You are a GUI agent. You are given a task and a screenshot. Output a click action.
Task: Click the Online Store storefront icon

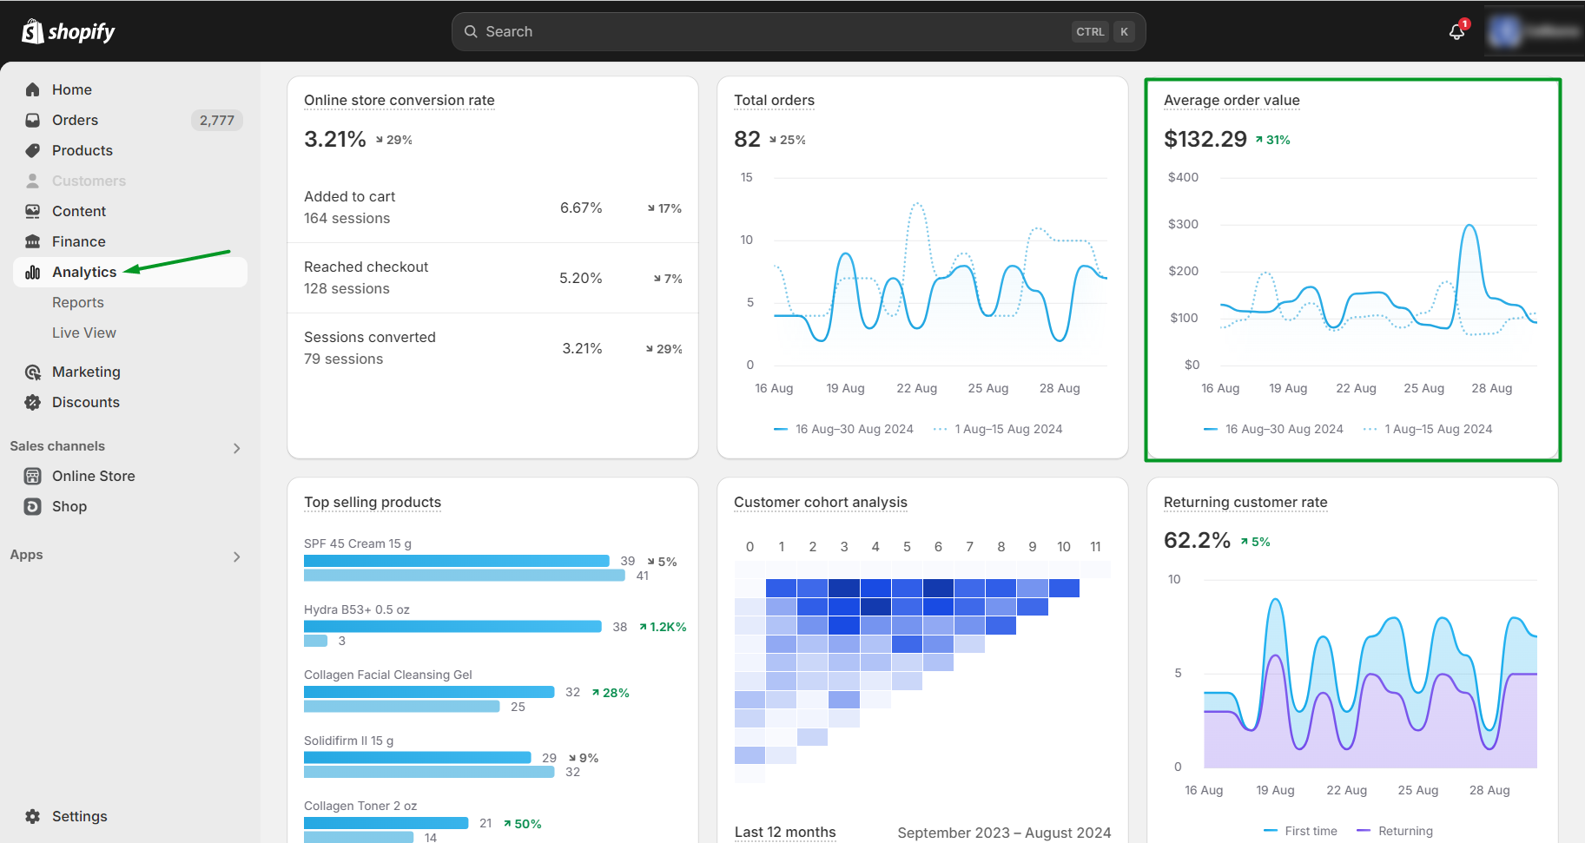33,476
